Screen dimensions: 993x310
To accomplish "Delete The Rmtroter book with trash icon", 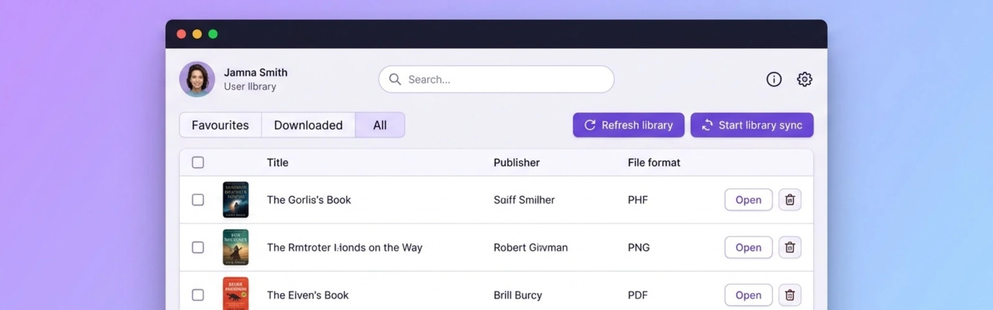I will [789, 247].
